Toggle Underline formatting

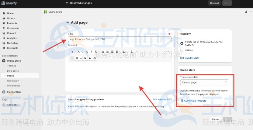(x=96, y=52)
